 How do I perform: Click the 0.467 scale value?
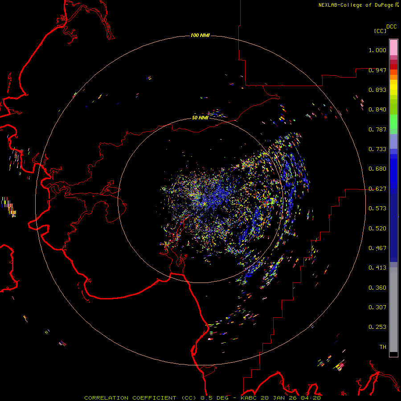pos(377,248)
